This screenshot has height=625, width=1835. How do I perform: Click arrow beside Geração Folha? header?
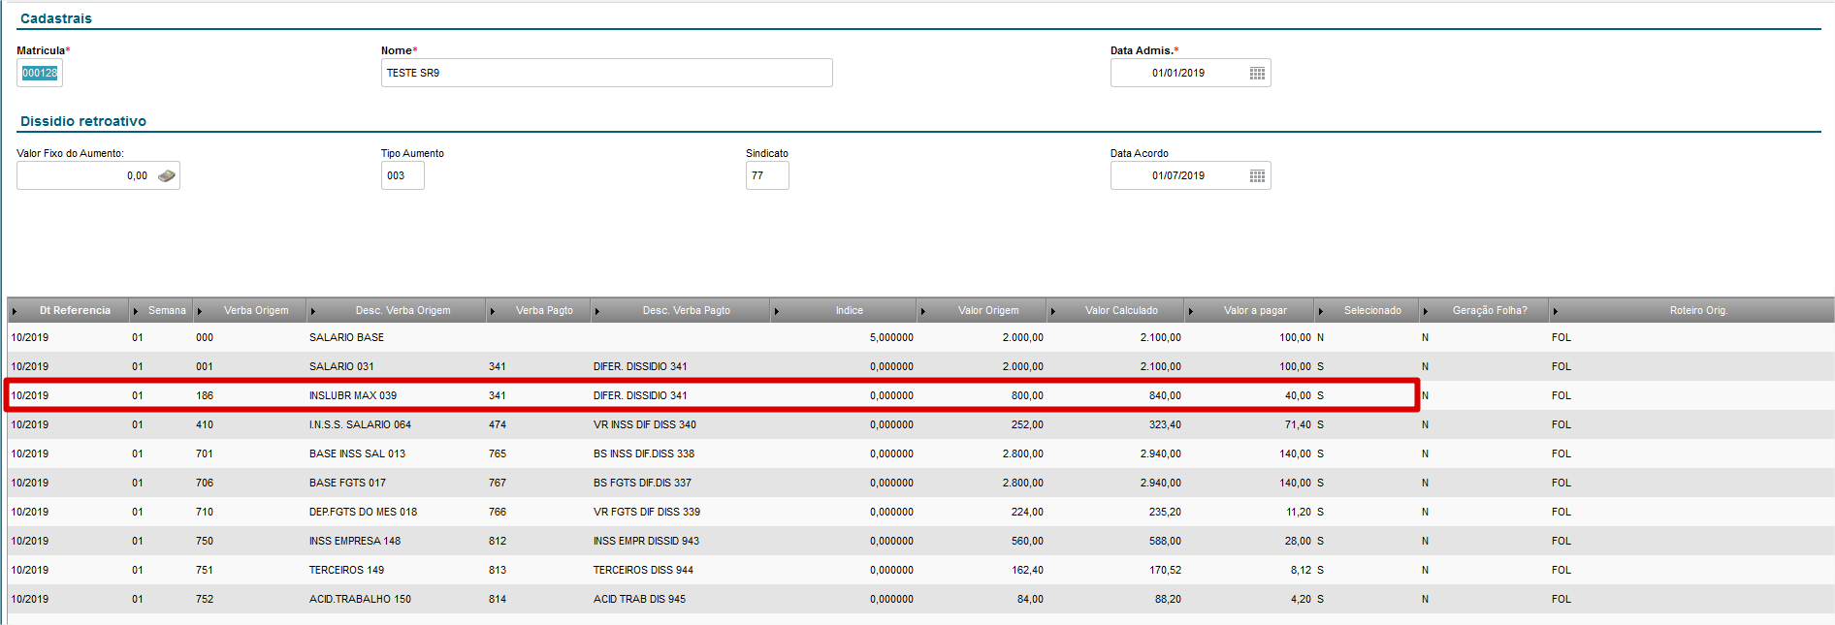click(x=1426, y=311)
